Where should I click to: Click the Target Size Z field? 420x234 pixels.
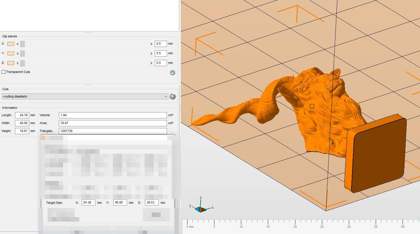pos(152,203)
